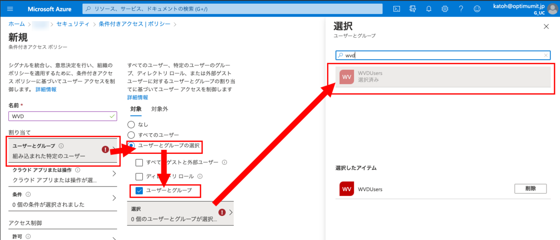The height and width of the screenshot is (240, 560).
Task: Click the error icon on 選択 row
Action: pos(222,212)
